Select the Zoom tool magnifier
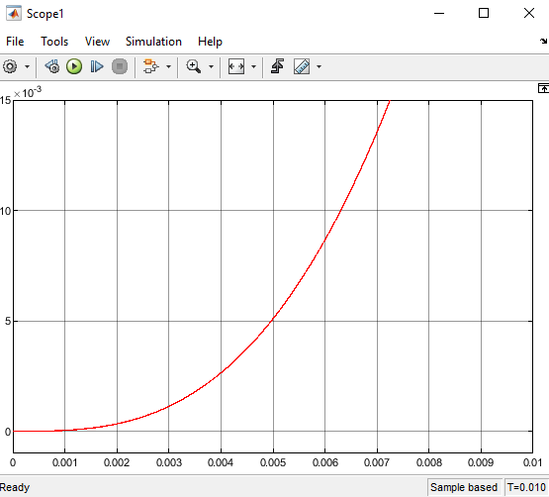The height and width of the screenshot is (497, 549). pyautogui.click(x=193, y=66)
